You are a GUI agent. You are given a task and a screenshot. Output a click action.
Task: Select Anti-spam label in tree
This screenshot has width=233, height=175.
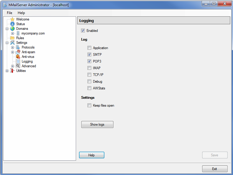[29, 52]
